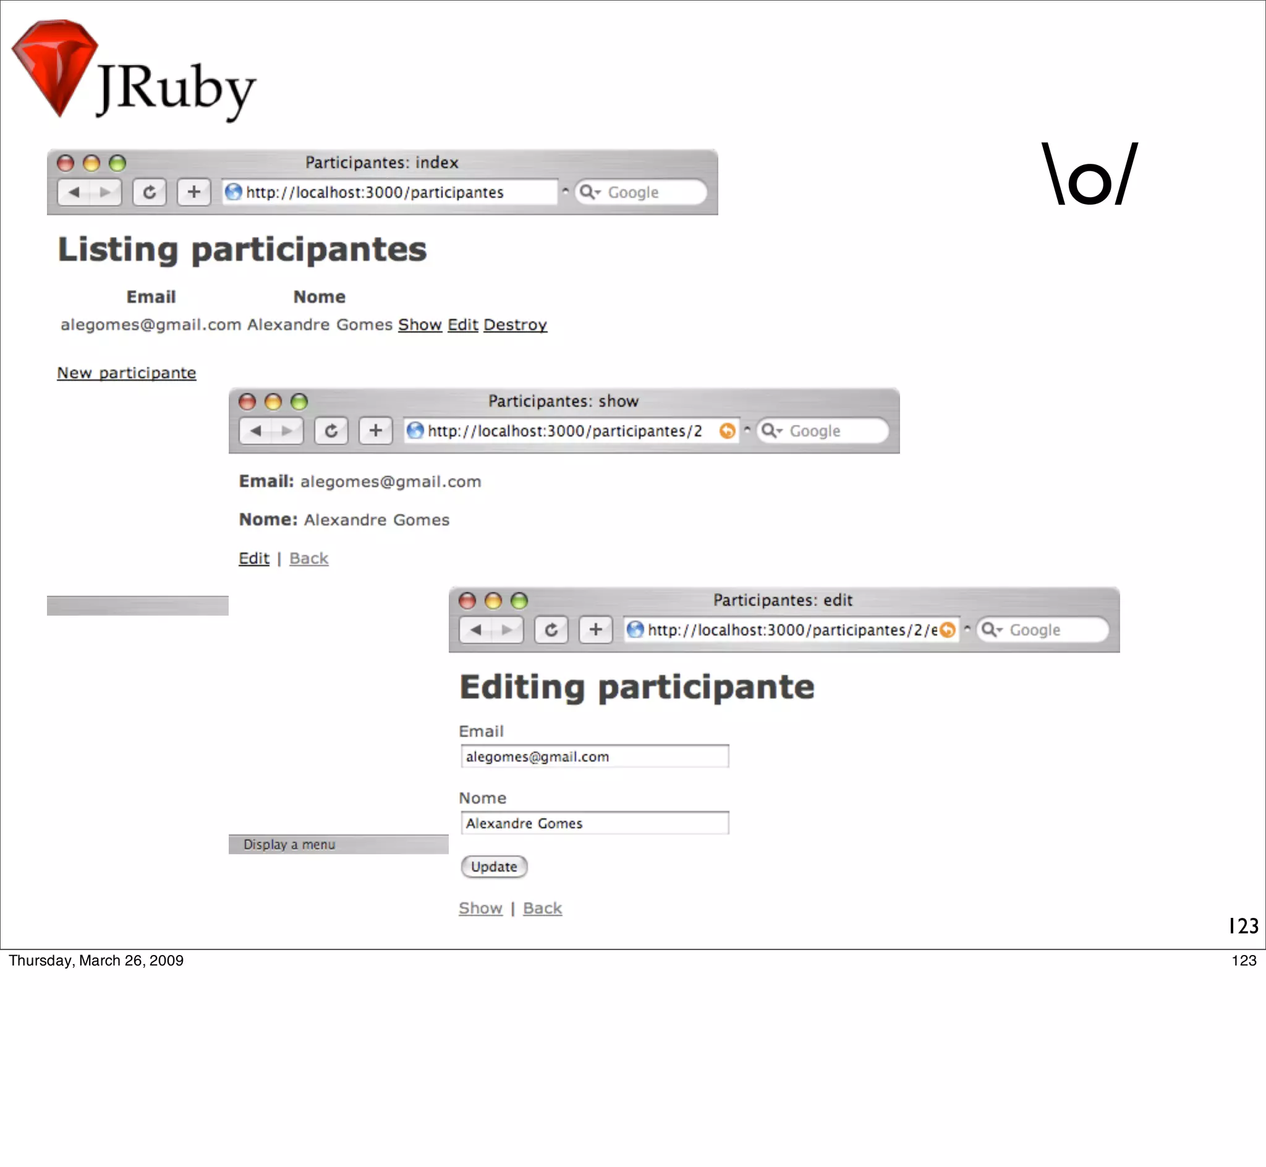1266x1167 pixels.
Task: Click Show link for Alexandre Gomes row
Action: point(419,325)
